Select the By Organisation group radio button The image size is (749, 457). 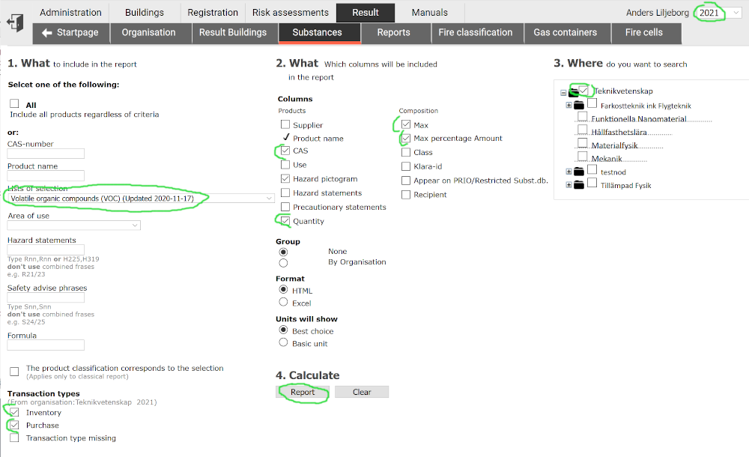click(283, 263)
